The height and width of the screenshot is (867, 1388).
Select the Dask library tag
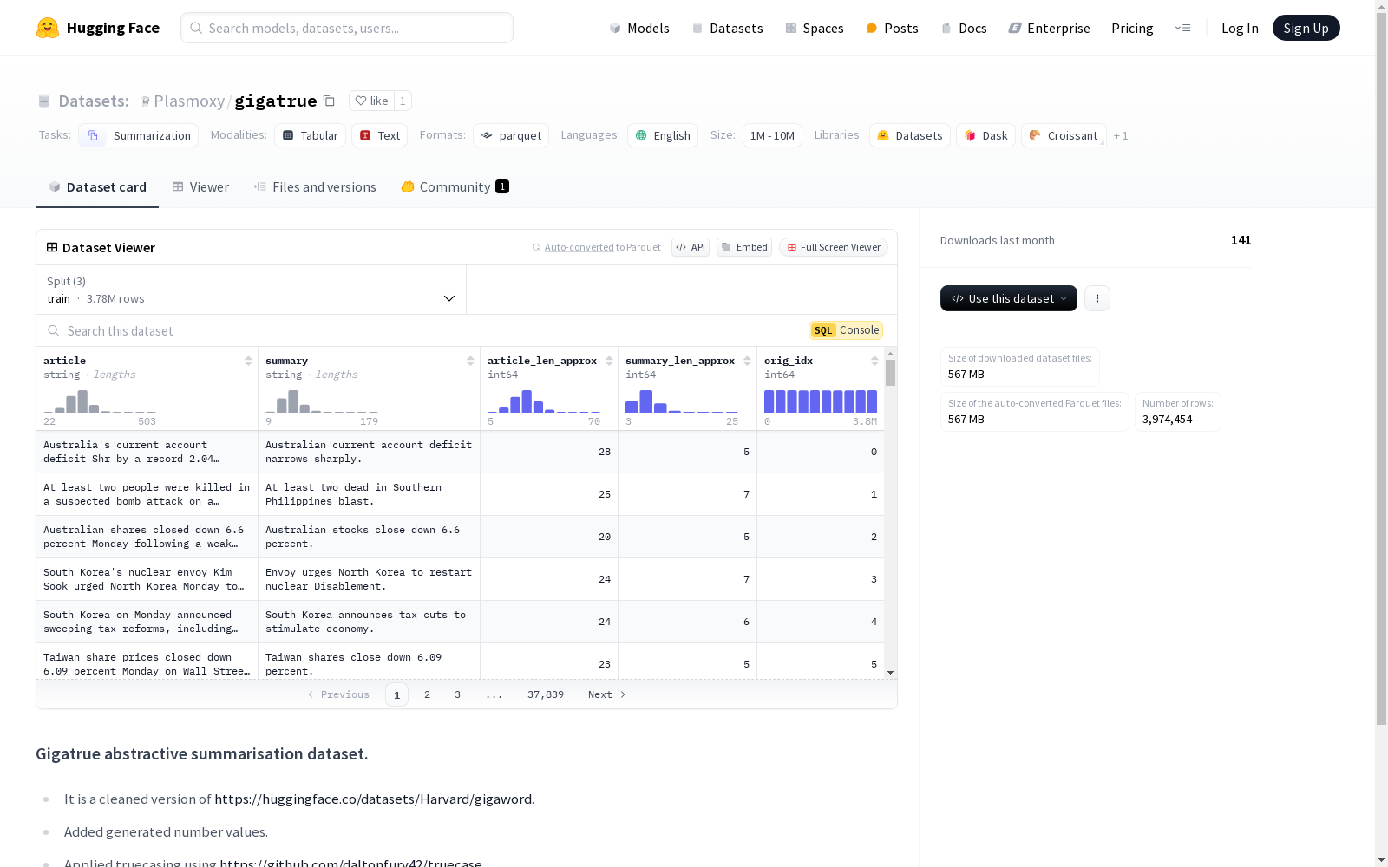point(986,135)
